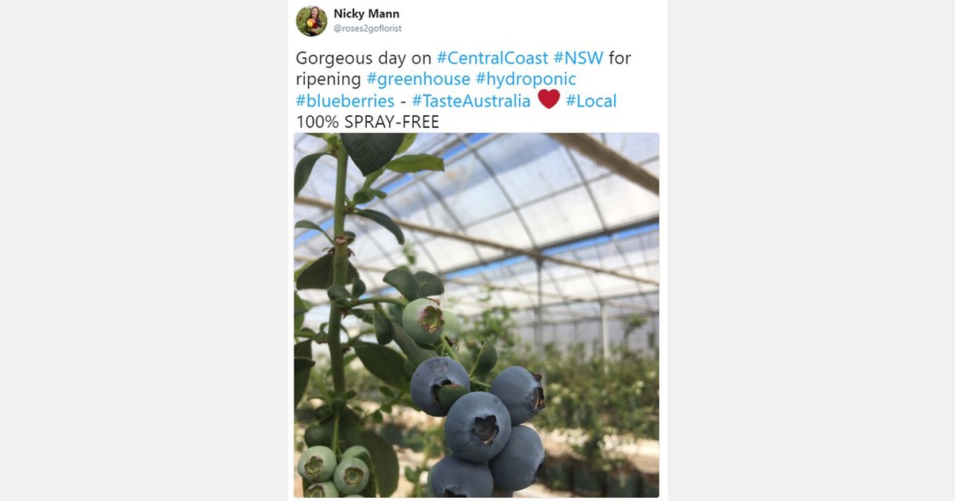Click the single unripe green blueberry in photo
The height and width of the screenshot is (501, 955).
point(424,320)
